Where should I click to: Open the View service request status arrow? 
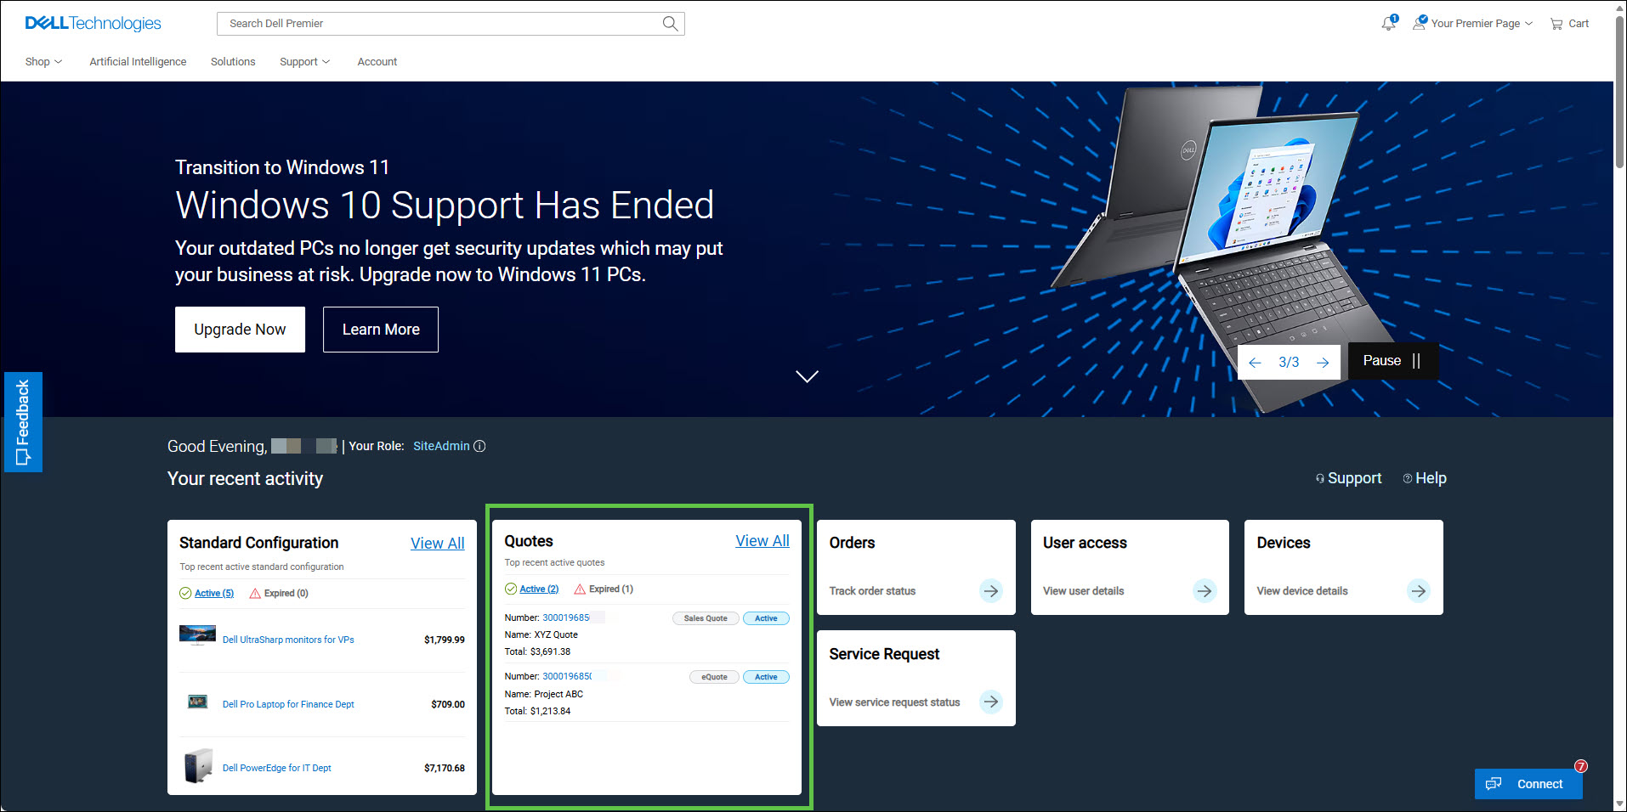point(990,702)
